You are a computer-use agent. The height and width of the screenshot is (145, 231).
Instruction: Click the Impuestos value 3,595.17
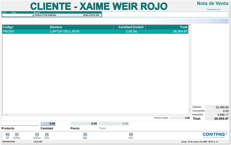[217, 115]
